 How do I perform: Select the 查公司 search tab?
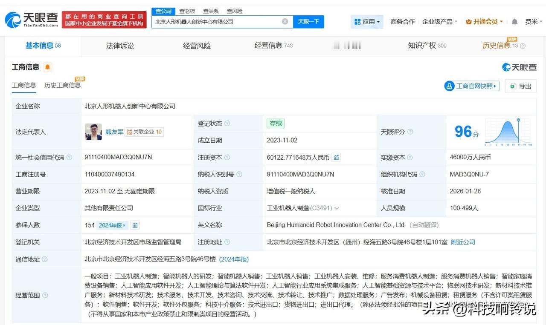[163, 11]
